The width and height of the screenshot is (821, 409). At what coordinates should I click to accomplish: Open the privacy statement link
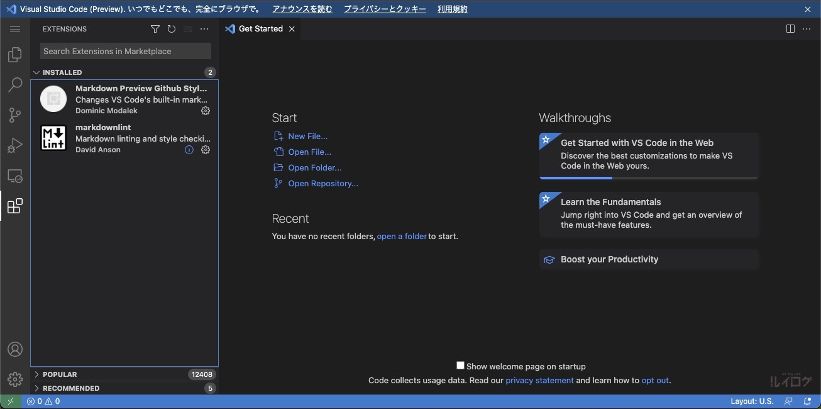pos(539,380)
